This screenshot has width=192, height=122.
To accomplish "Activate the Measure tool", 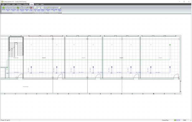I will [x=48, y=9].
